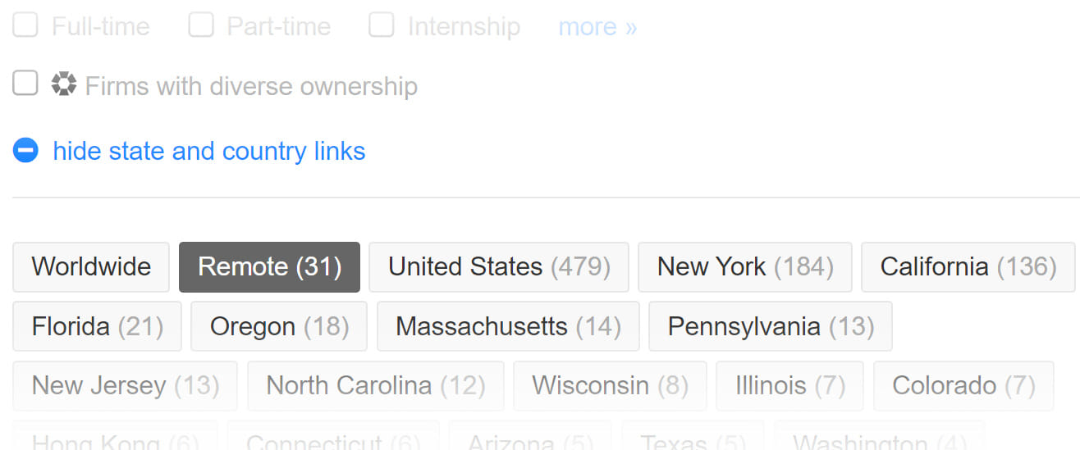The image size is (1080, 450).
Task: Hide state and country links
Action: pyautogui.click(x=208, y=152)
